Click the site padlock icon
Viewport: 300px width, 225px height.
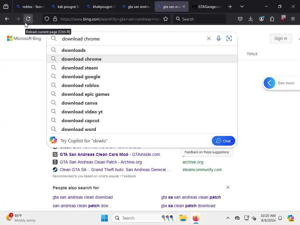[55, 19]
